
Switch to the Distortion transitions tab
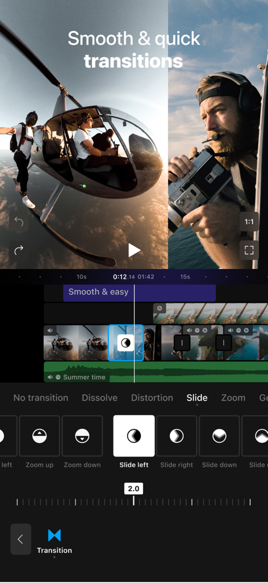(152, 398)
